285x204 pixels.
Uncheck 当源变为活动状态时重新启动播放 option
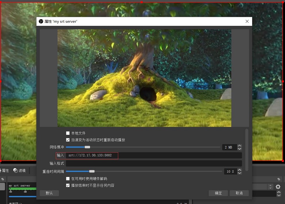click(x=68, y=140)
